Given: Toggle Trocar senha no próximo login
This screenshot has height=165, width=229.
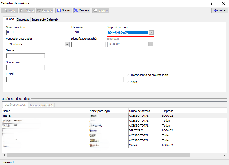Looking at the screenshot, I should [128, 75].
